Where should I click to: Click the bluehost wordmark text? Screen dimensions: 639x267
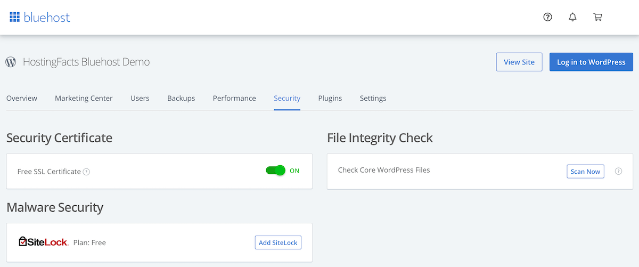point(47,17)
